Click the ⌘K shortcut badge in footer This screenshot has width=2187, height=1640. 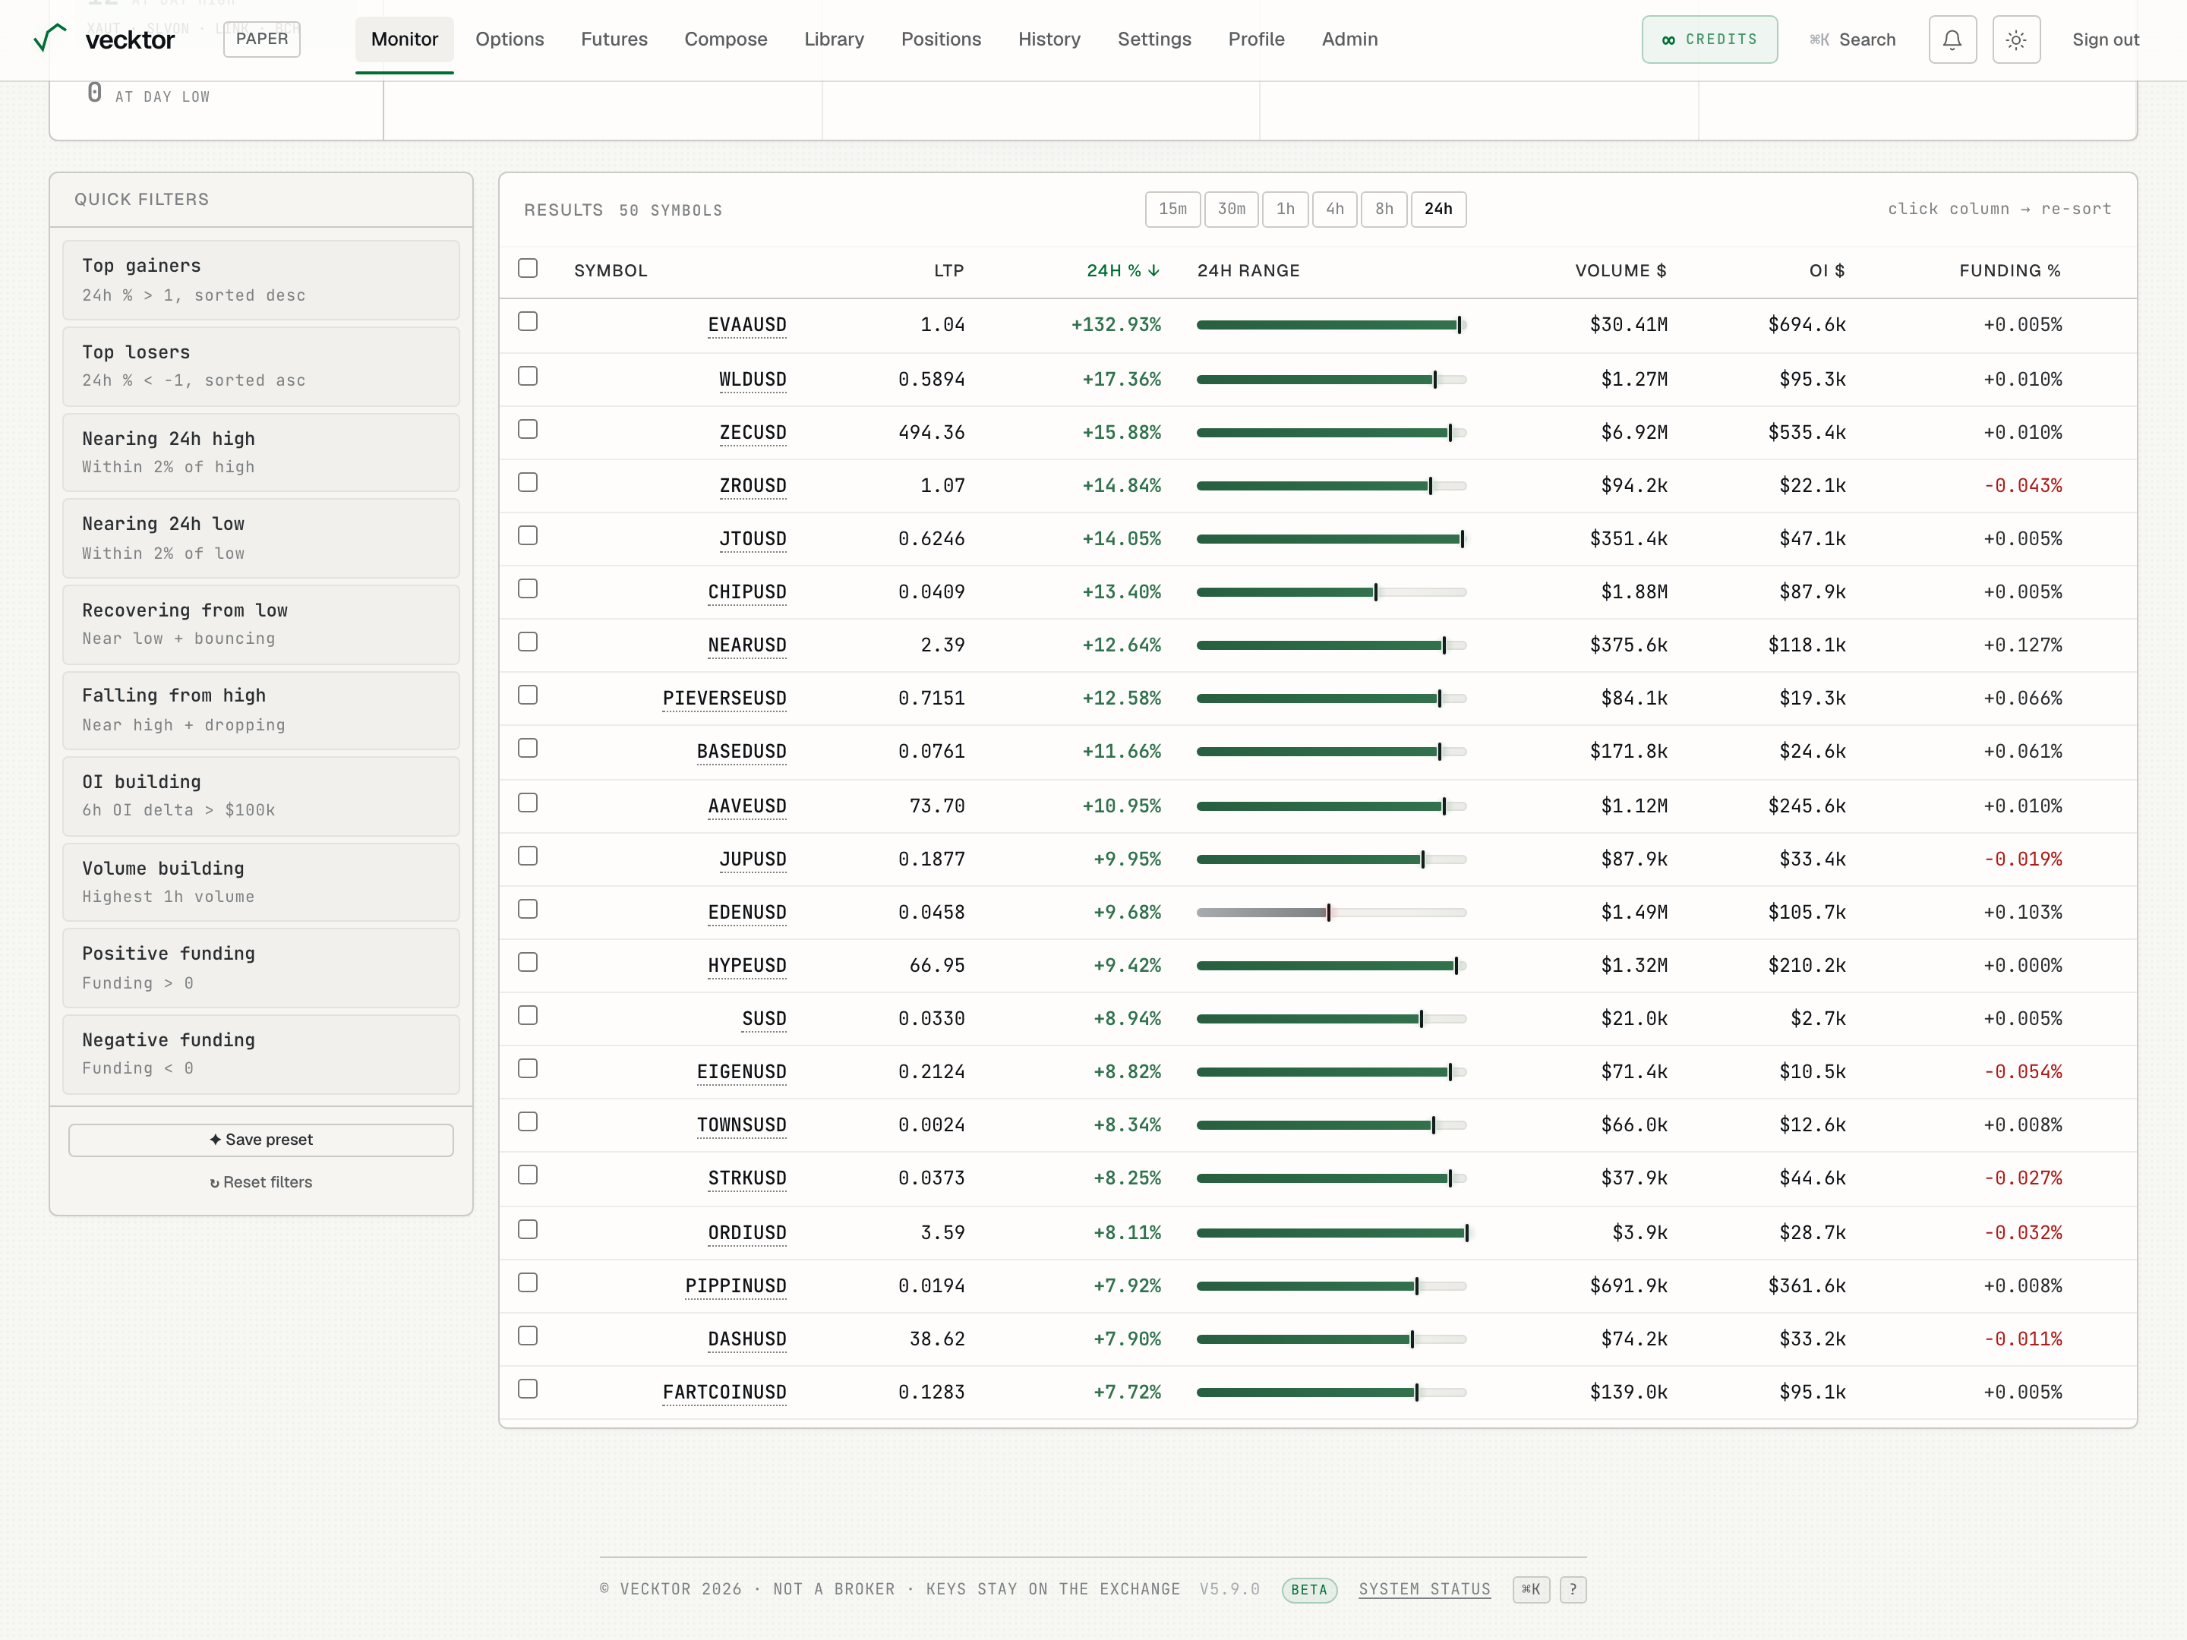[x=1530, y=1588]
